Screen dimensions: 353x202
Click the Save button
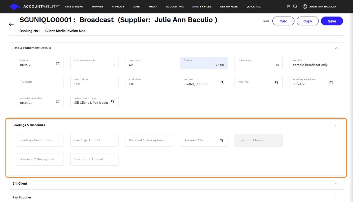click(332, 21)
